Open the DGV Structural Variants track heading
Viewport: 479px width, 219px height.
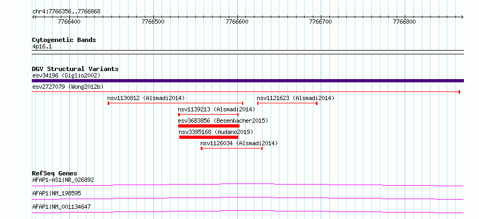click(x=75, y=69)
